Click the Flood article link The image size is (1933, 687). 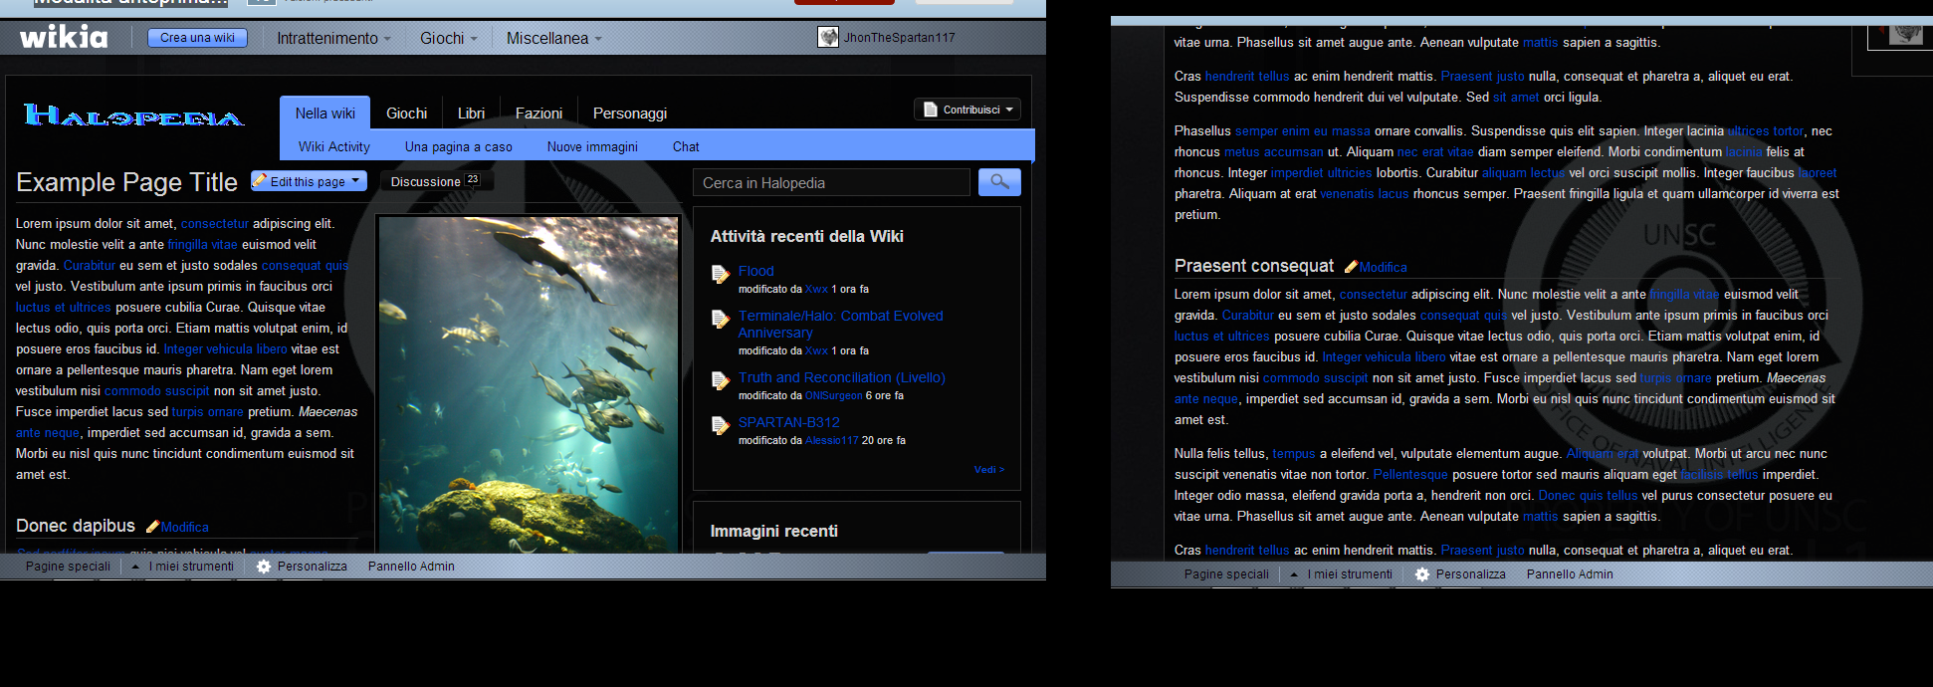pyautogui.click(x=755, y=271)
